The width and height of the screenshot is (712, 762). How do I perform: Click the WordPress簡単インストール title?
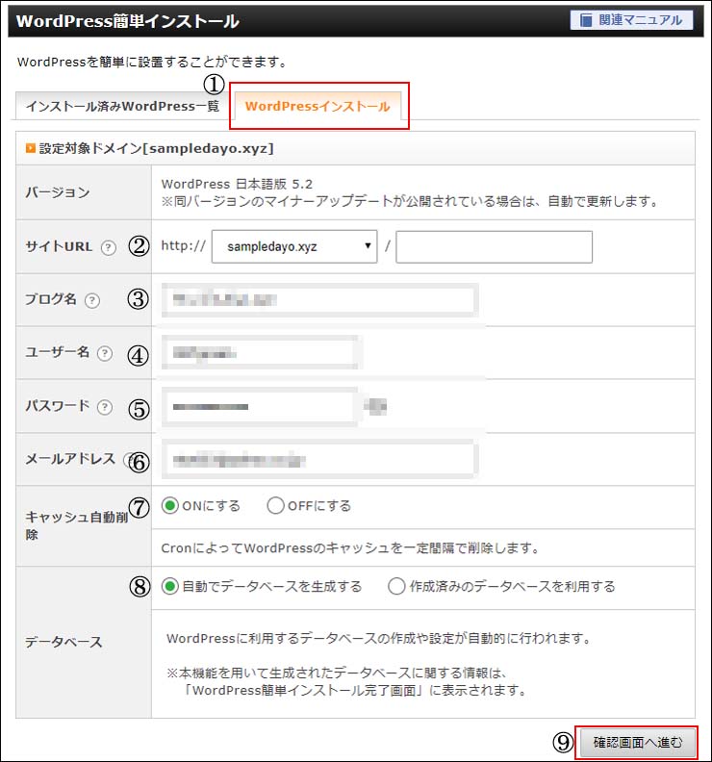coord(128,21)
